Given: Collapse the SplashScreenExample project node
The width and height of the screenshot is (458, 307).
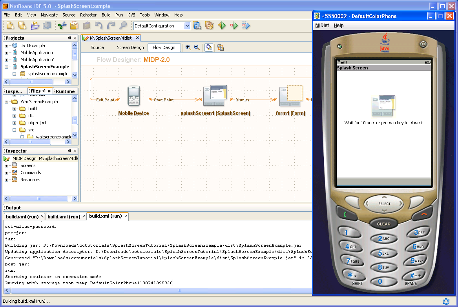Looking at the screenshot, I should [x=6, y=67].
